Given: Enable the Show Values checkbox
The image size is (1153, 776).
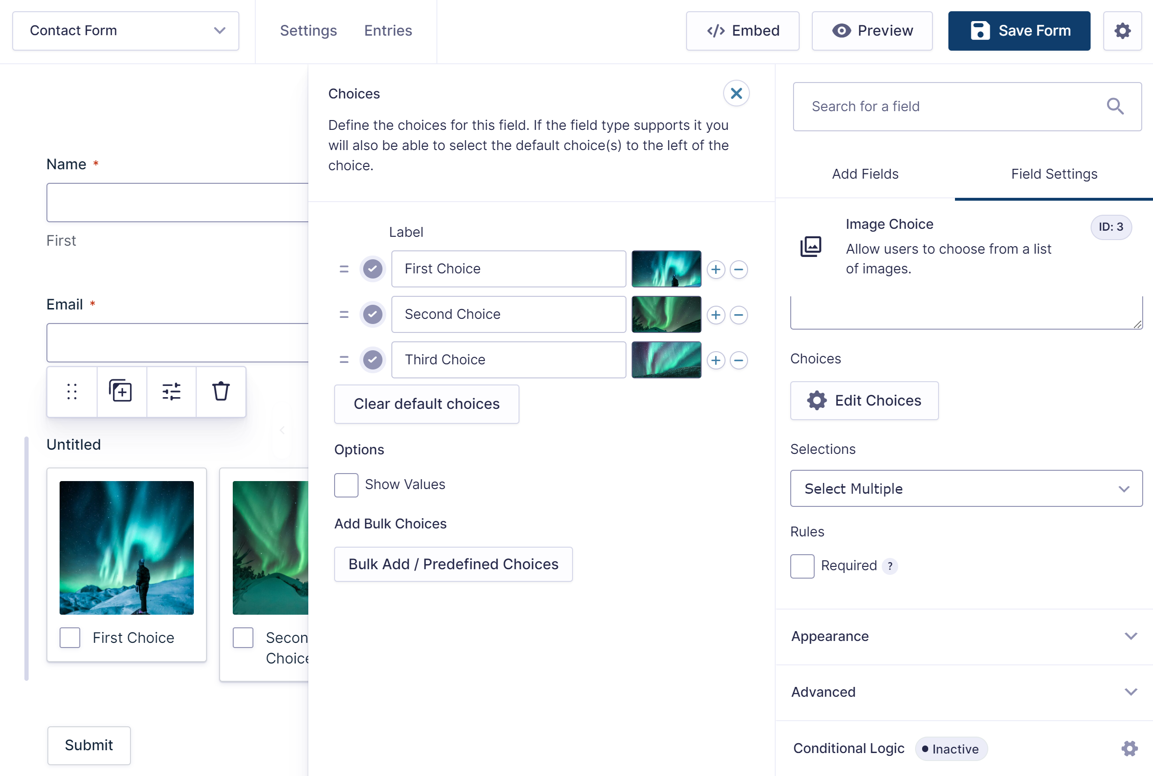Looking at the screenshot, I should tap(346, 485).
